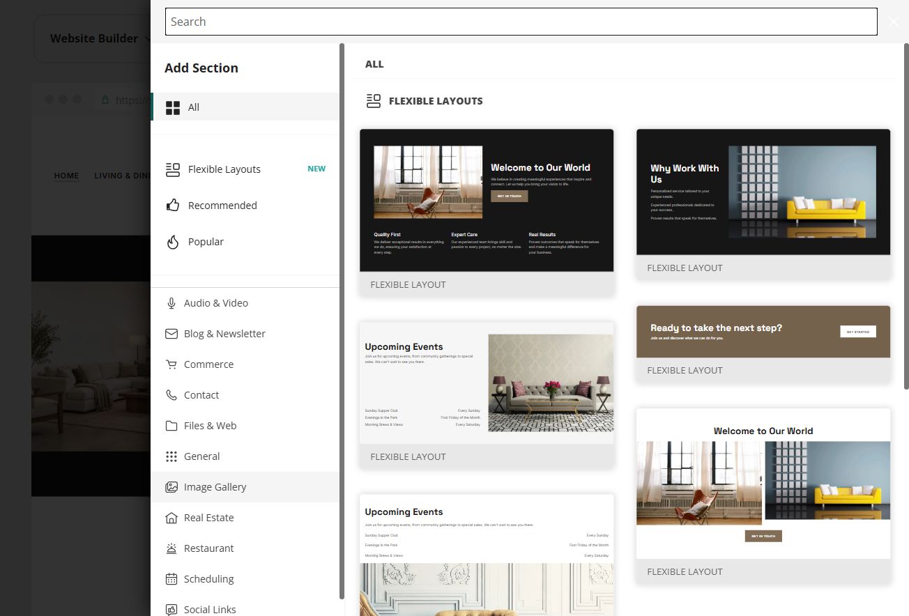The image size is (909, 616).
Task: Click the General dots grid icon
Action: point(171,456)
